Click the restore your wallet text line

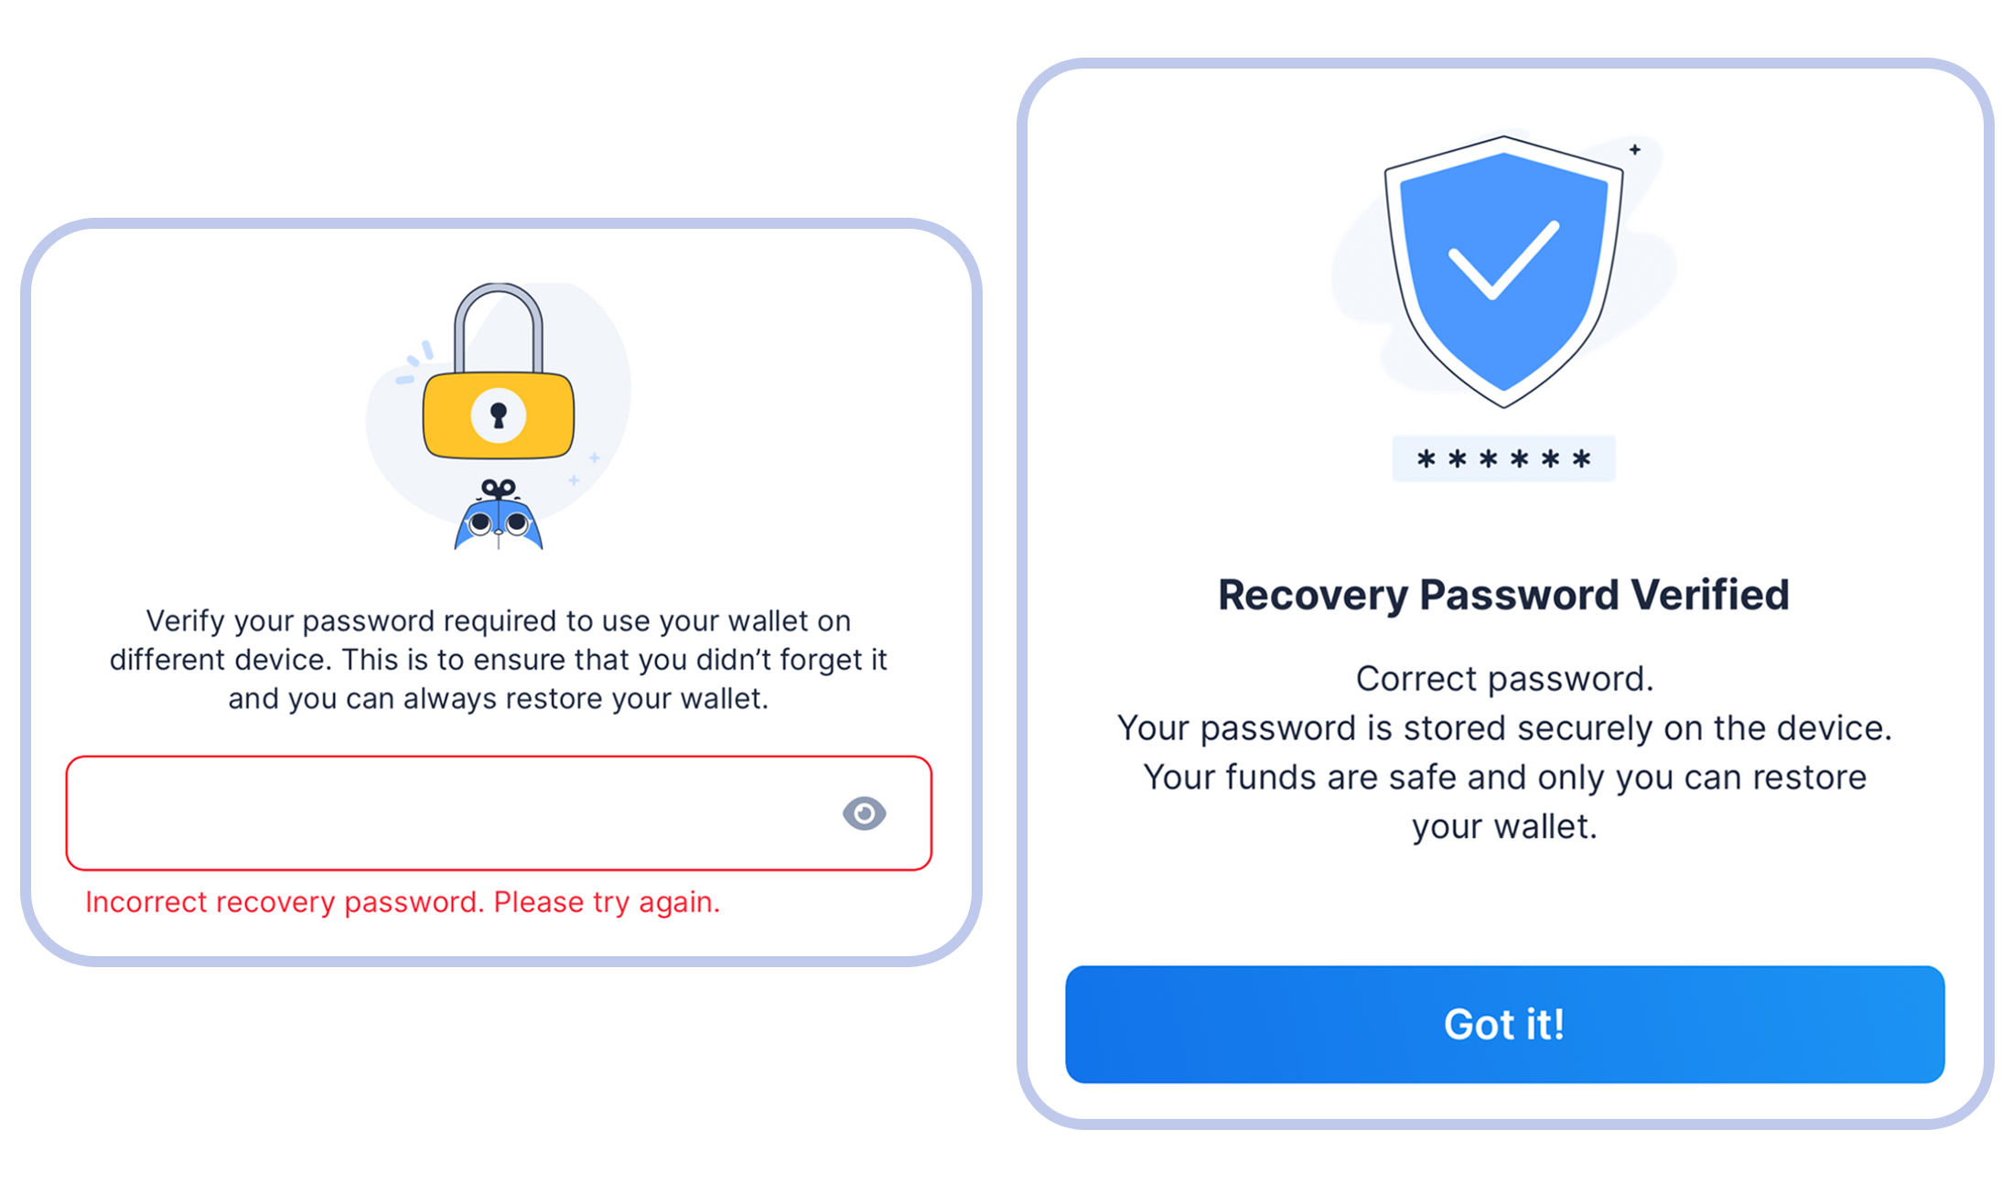click(499, 699)
